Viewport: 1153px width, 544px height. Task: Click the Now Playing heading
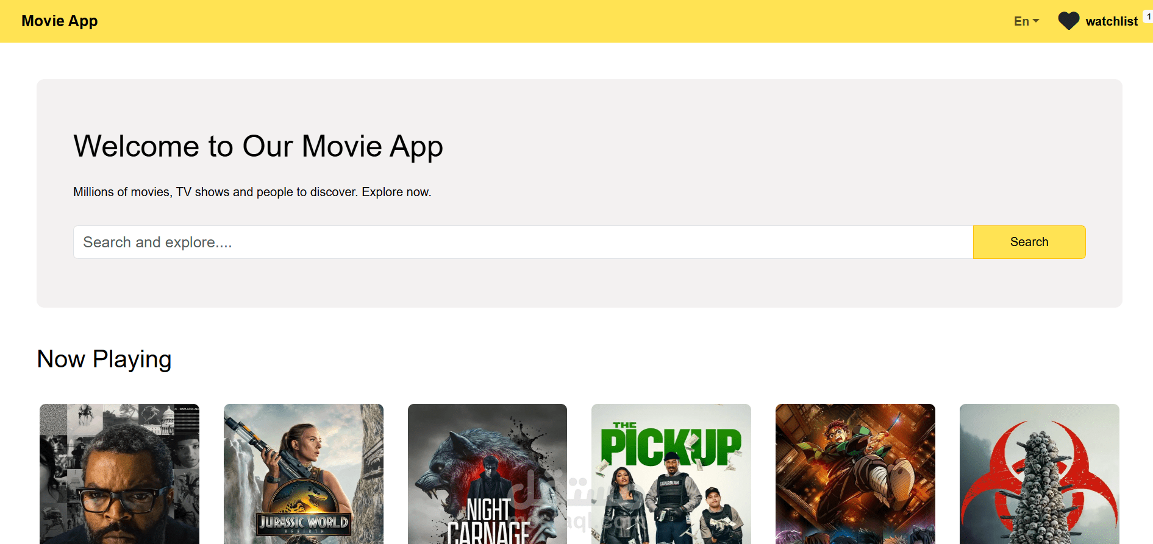[x=104, y=359]
